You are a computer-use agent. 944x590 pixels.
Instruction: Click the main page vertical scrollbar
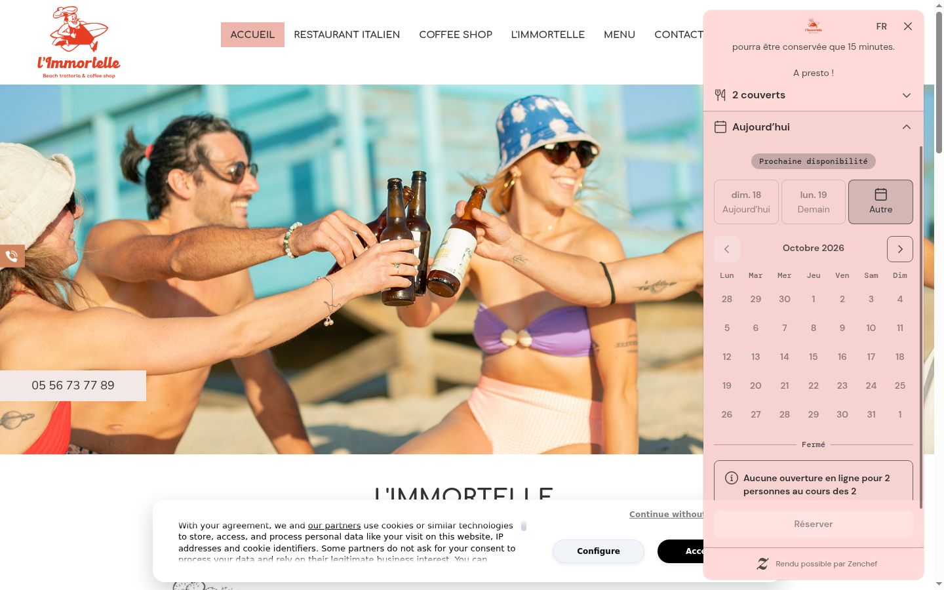[x=939, y=83]
